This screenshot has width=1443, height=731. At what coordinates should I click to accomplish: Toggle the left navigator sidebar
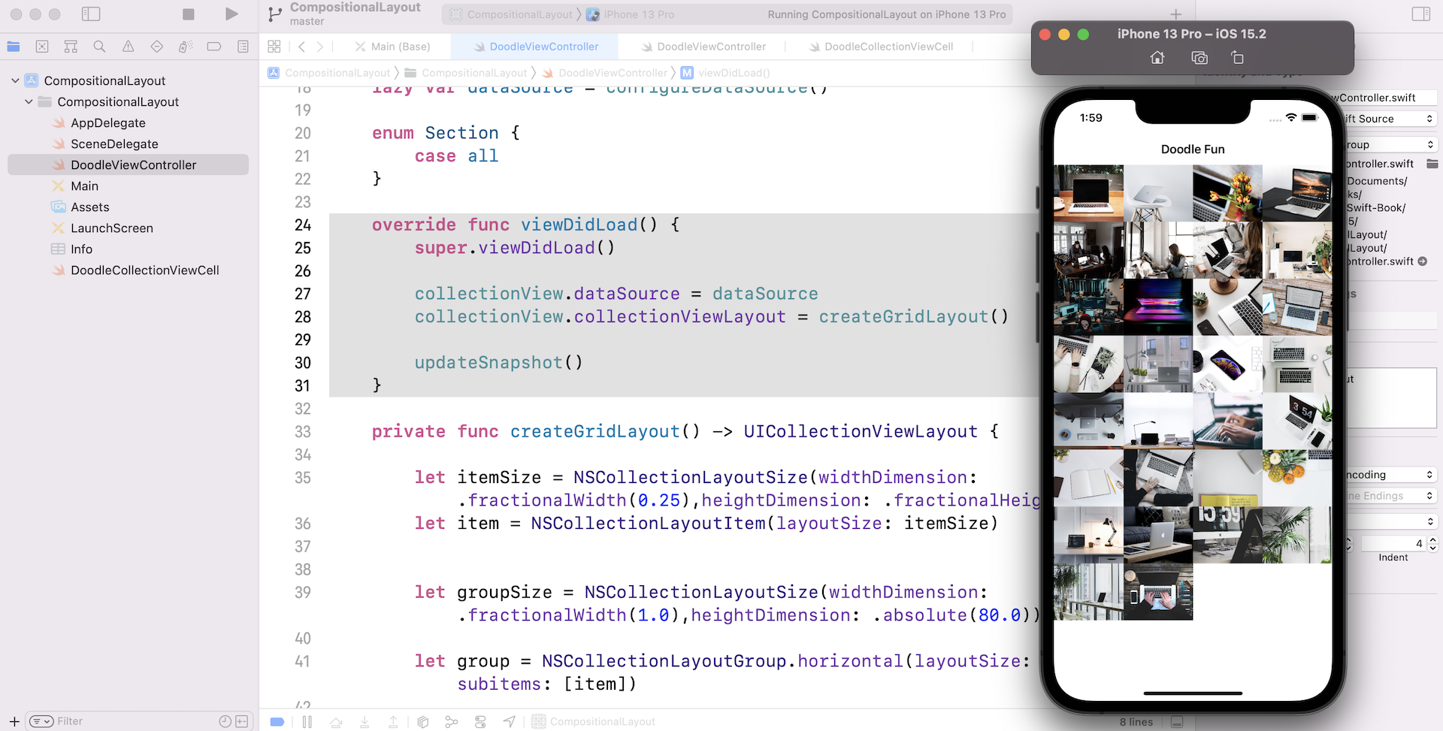[x=91, y=14]
